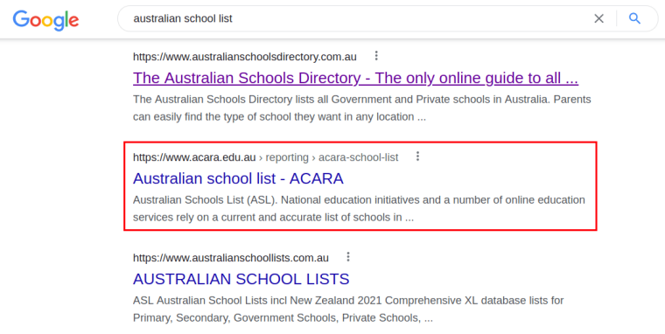Screen dimensions: 665x334
Task: Open 'Australian school list - ACARA' result
Action: 238,178
